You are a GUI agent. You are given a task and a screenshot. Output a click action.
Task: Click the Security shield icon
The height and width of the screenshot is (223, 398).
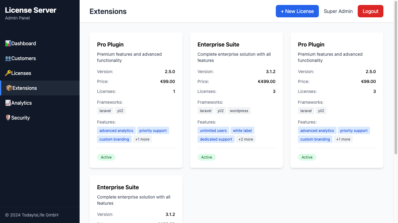pos(8,117)
